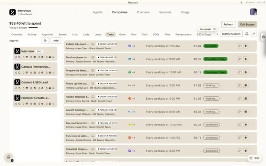Open the Boards page tab
Image resolution: width=266 pixels, height=166 pixels.
point(63,35)
